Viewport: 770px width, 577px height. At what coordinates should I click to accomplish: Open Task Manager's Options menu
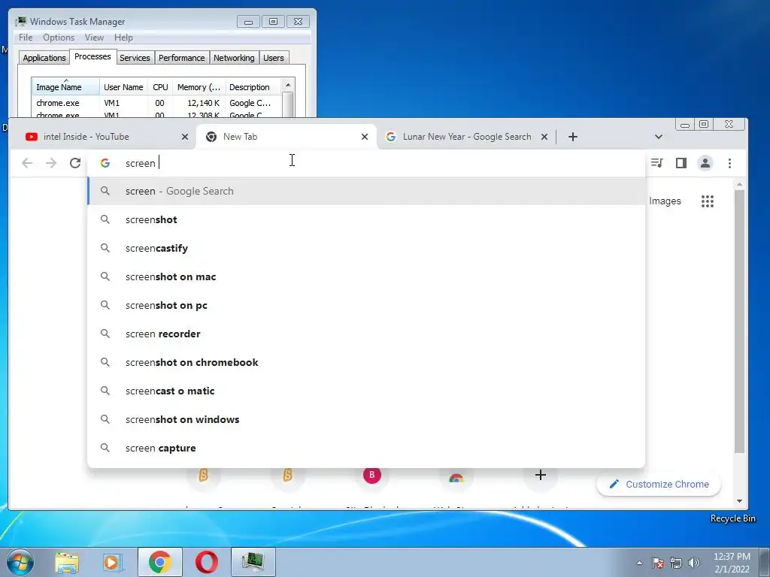click(59, 38)
